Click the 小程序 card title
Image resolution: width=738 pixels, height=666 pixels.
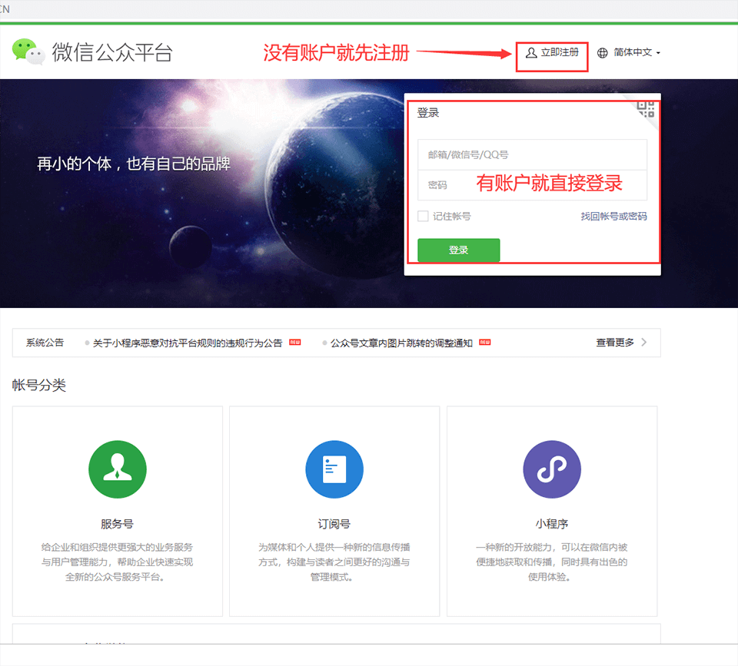pyautogui.click(x=551, y=523)
